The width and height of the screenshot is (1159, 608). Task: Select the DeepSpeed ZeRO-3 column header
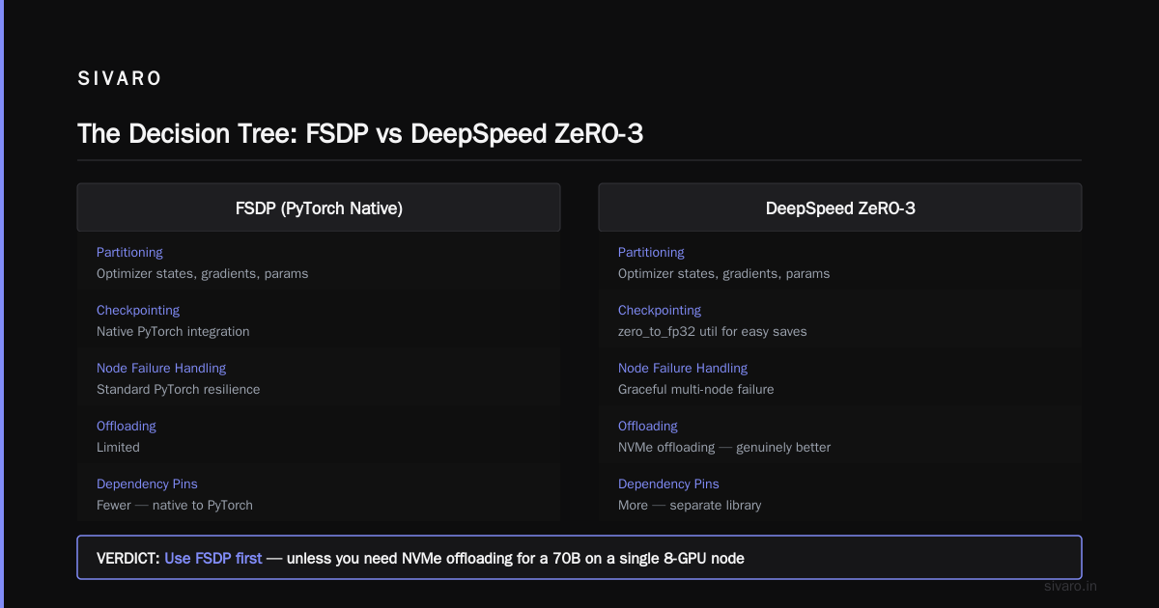click(x=840, y=207)
